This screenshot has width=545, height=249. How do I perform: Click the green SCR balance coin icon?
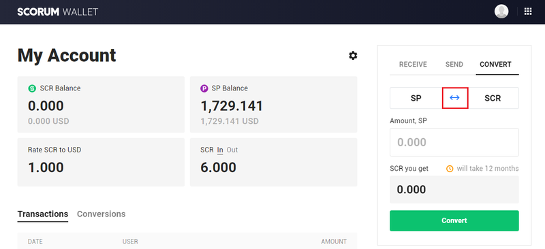(32, 88)
